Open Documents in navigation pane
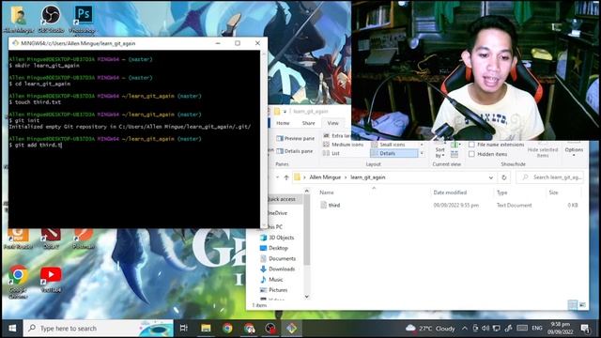This screenshot has height=338, width=601. (278, 259)
